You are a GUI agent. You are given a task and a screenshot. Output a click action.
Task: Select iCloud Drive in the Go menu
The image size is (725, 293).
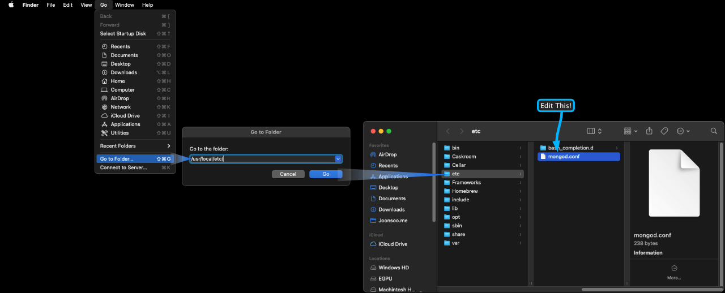[x=135, y=115]
